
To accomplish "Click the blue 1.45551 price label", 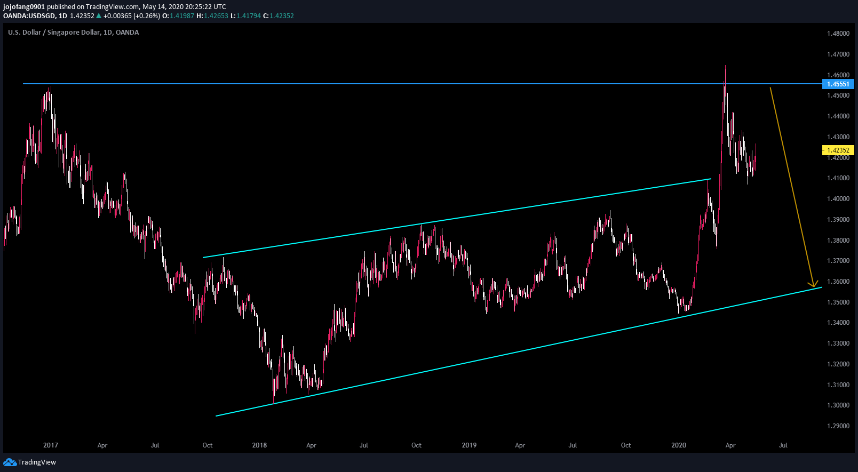I will [x=838, y=84].
